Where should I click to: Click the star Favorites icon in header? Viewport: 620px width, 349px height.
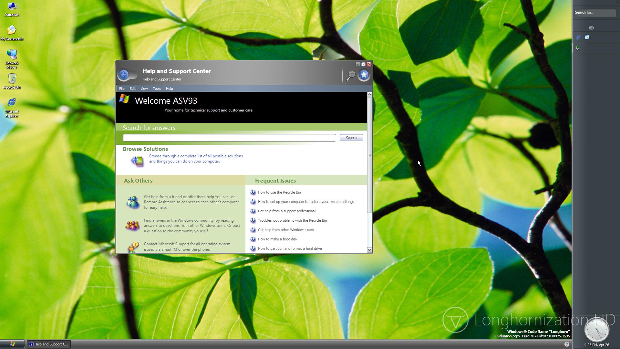(x=364, y=75)
